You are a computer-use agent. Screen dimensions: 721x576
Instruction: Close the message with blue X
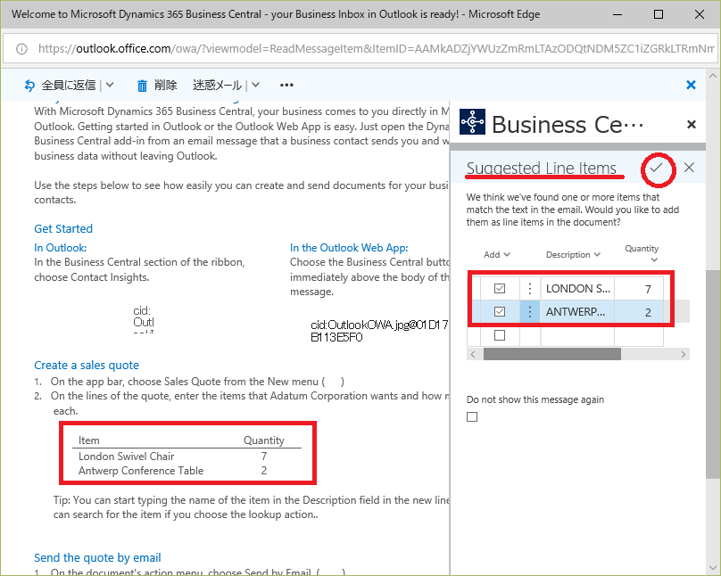(x=691, y=85)
